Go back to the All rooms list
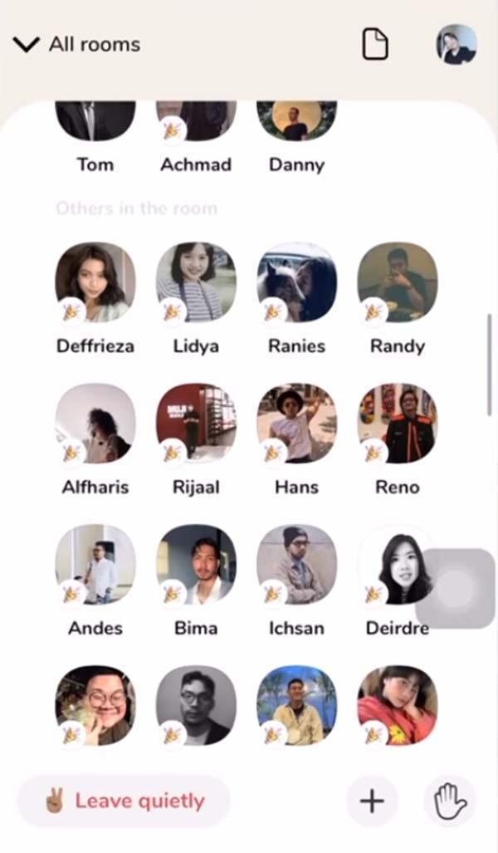Image resolution: width=498 pixels, height=853 pixels. coord(95,45)
